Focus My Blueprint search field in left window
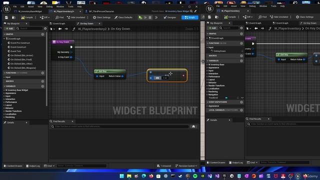The height and width of the screenshot is (180, 320). [30, 28]
